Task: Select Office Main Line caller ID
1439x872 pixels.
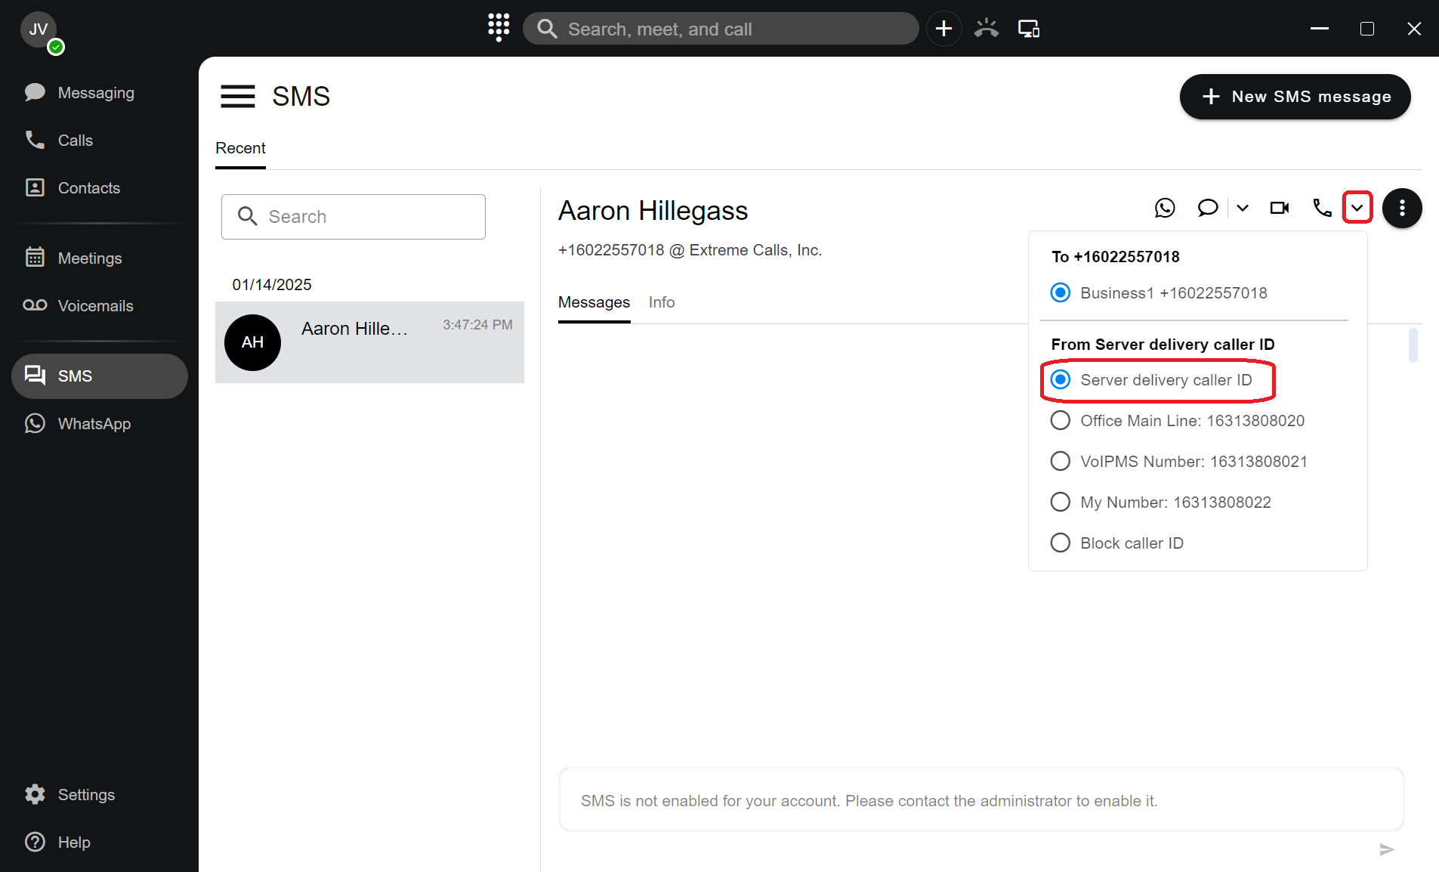Action: [1061, 420]
